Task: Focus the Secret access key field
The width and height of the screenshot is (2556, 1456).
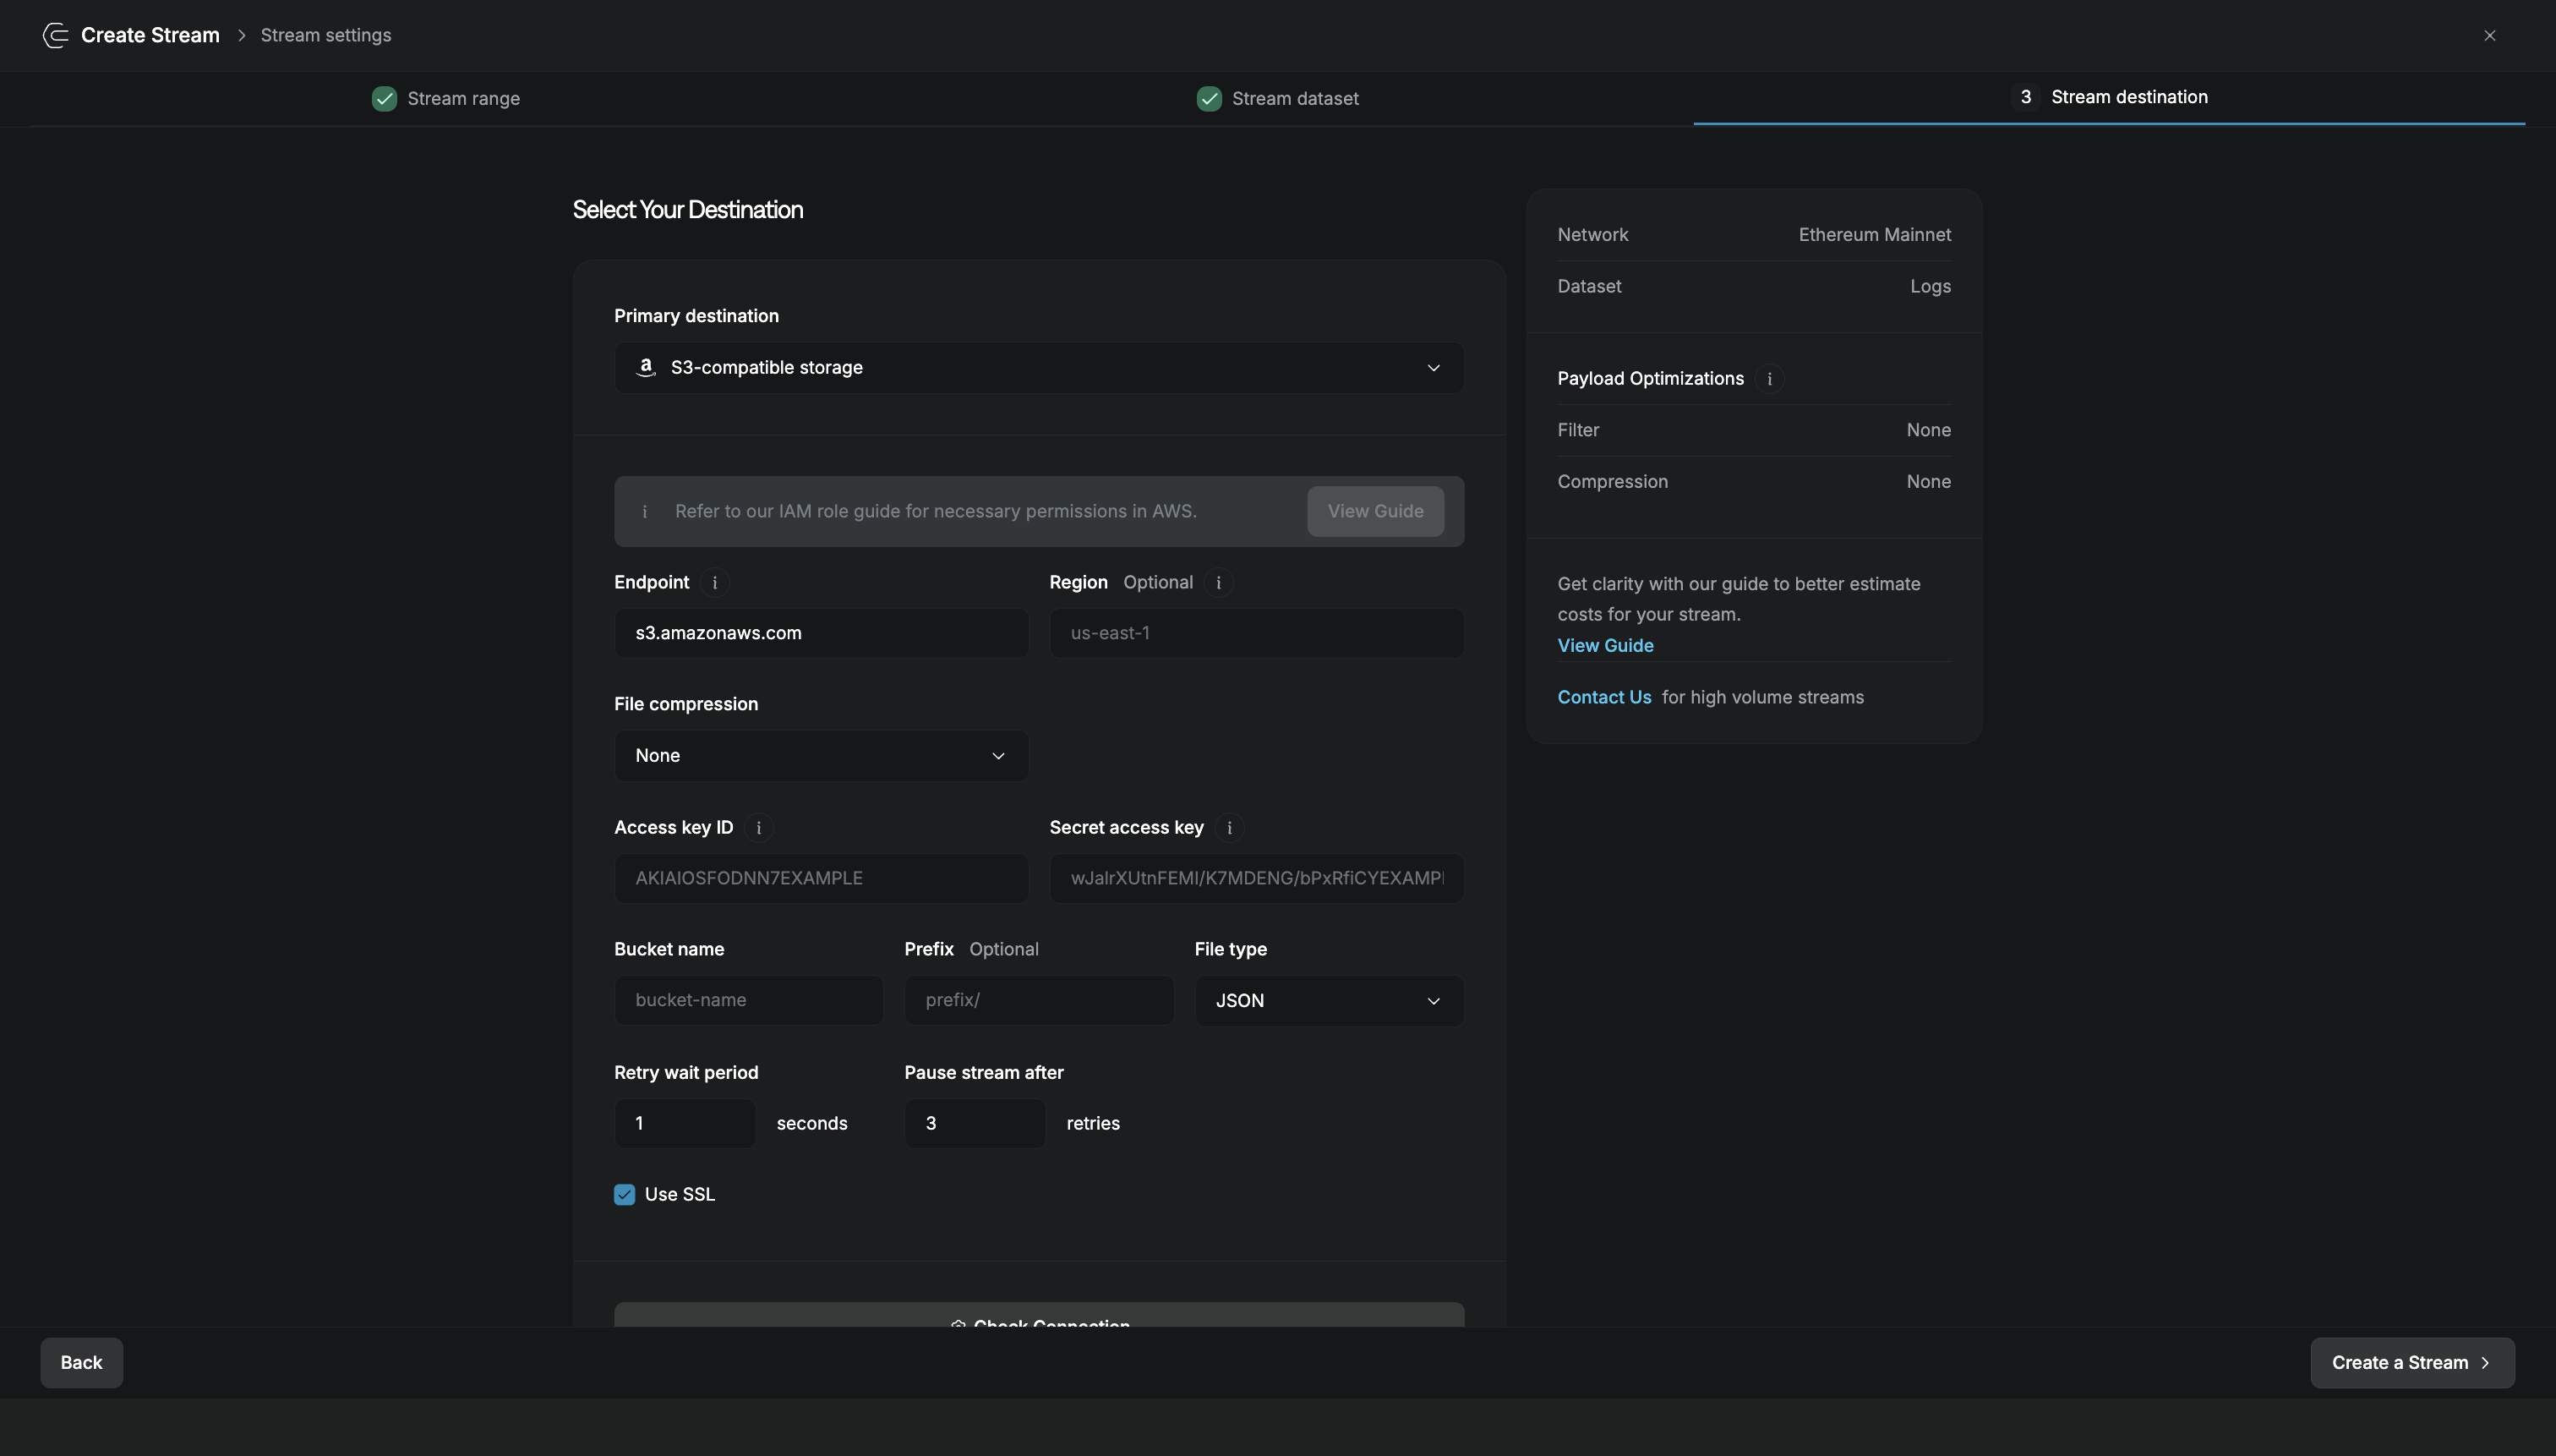Action: pos(1257,878)
